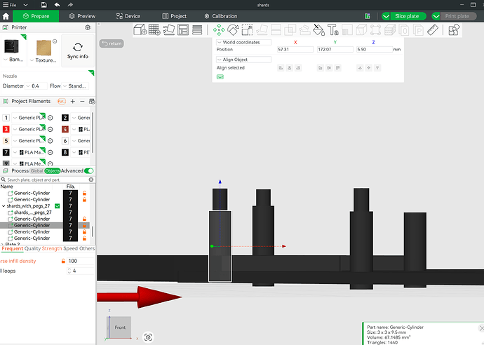Open the Measure ruler tool

click(x=433, y=30)
